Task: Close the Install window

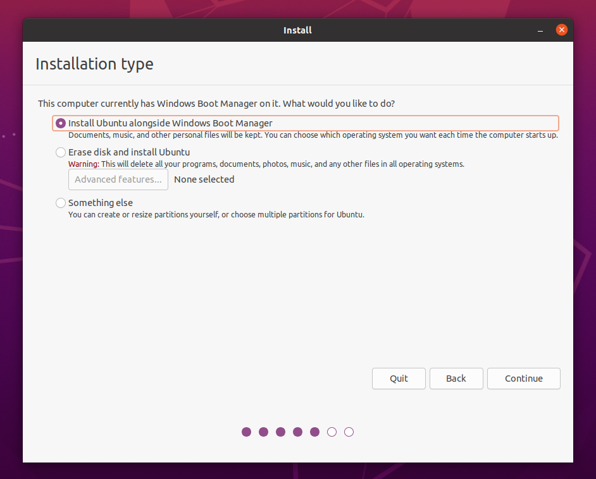Action: coord(561,30)
